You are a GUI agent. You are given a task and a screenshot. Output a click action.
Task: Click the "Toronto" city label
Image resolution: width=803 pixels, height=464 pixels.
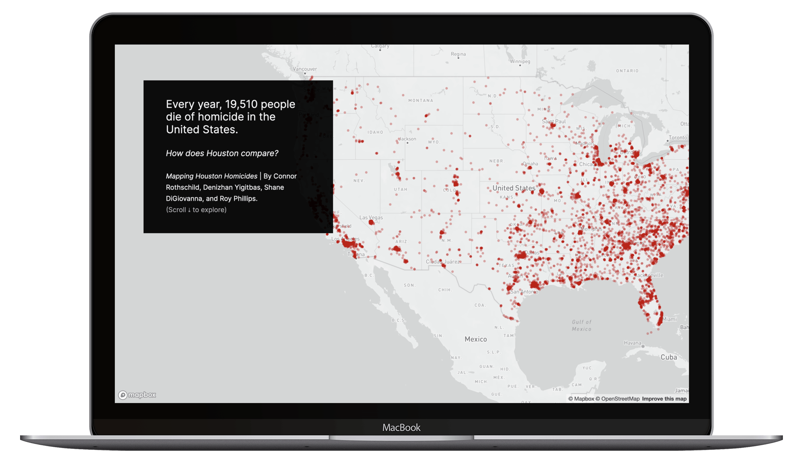coord(678,138)
